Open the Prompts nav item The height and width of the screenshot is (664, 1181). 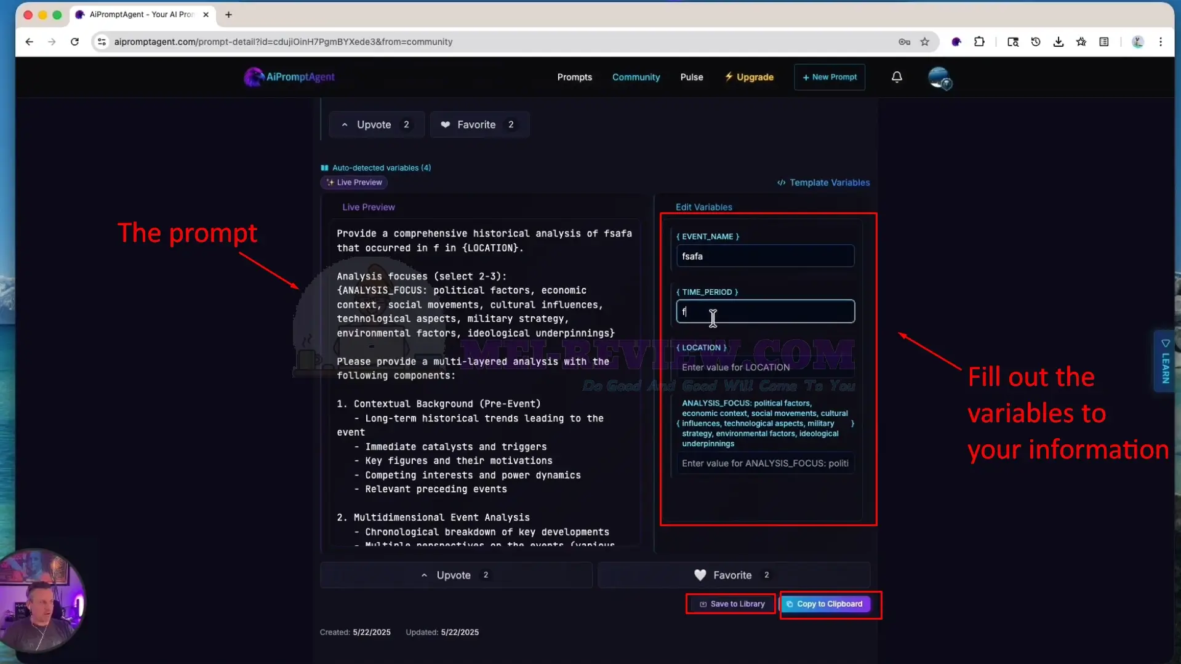coord(574,77)
